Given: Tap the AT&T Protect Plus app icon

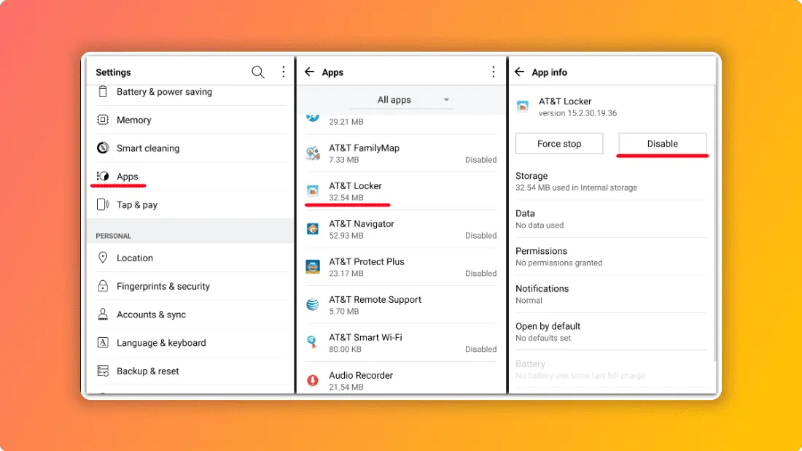Looking at the screenshot, I should [313, 266].
